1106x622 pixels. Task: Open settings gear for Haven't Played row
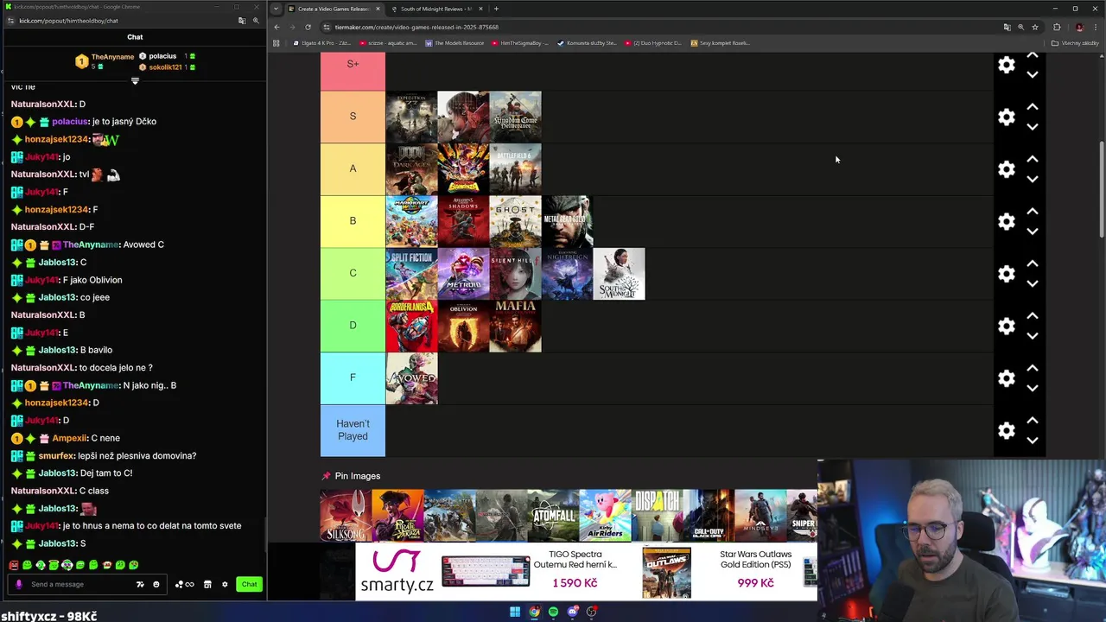[1007, 430]
